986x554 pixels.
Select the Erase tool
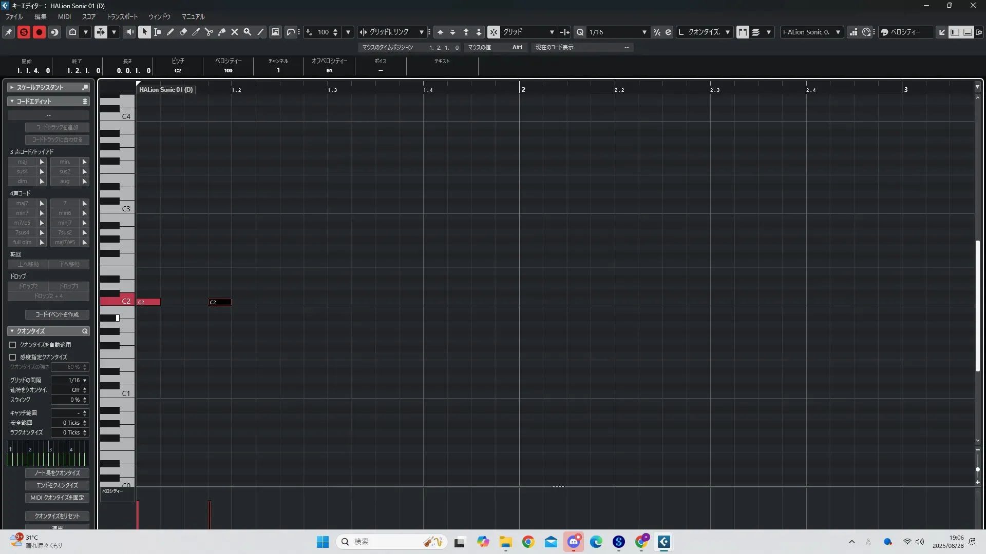tap(183, 32)
